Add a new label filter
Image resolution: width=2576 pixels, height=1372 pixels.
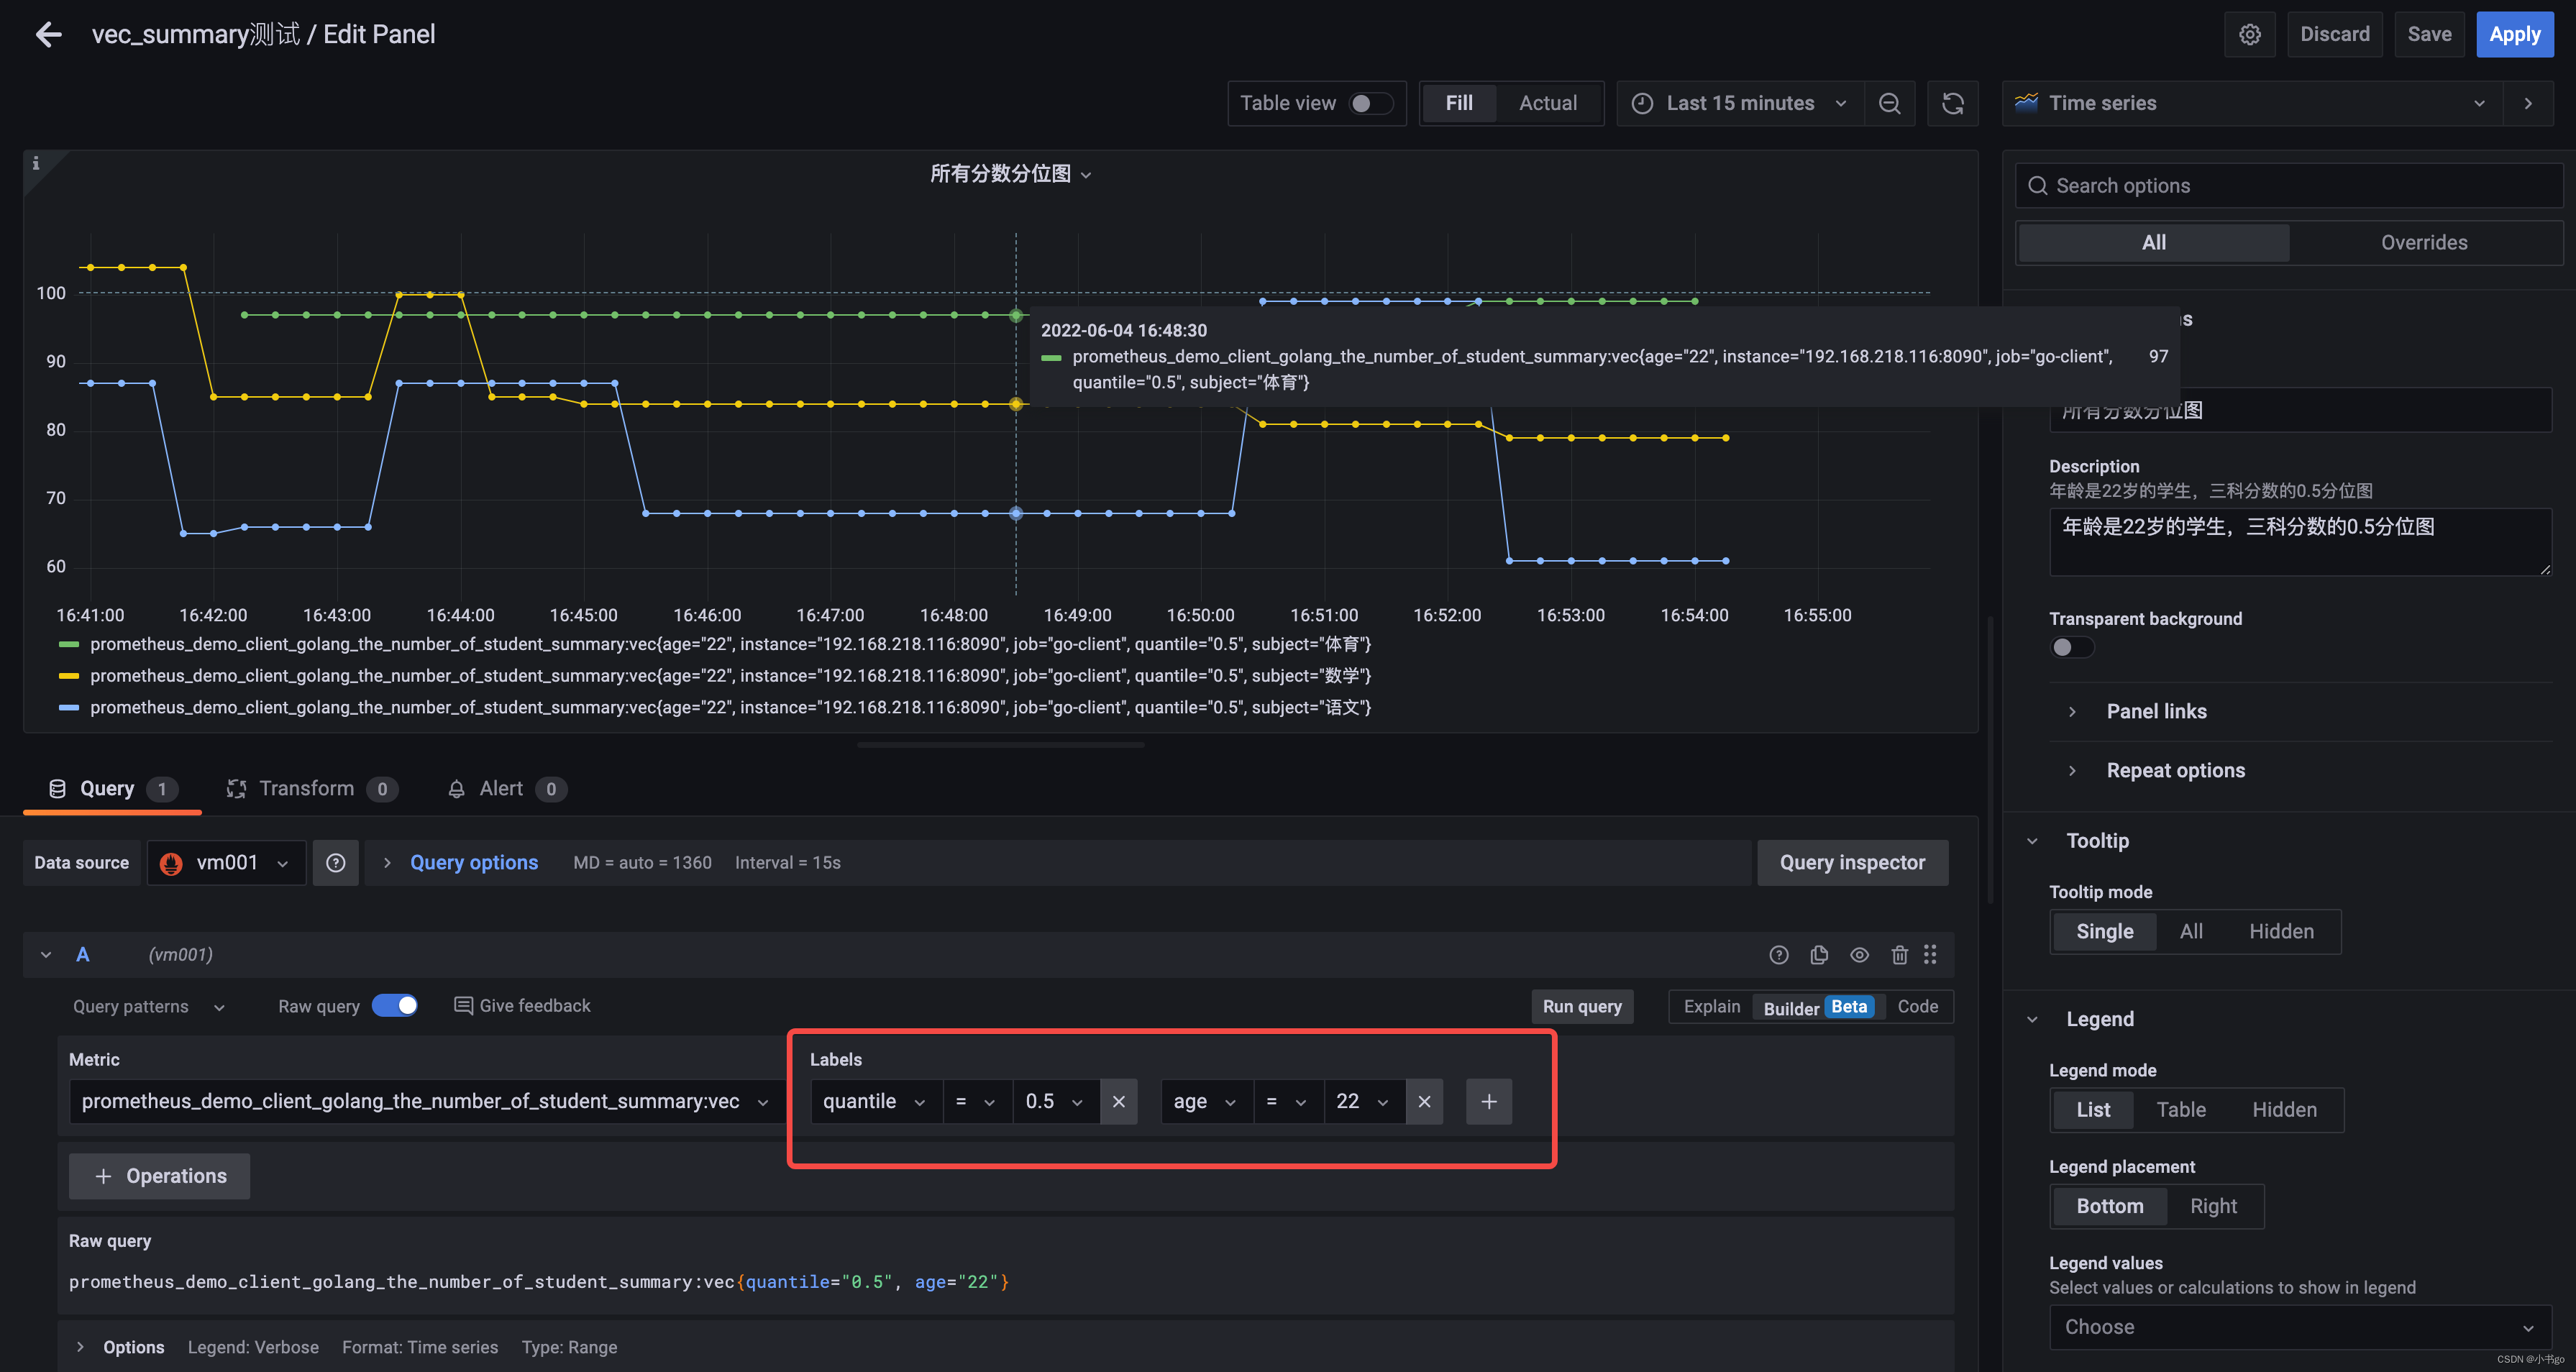[x=1488, y=1102]
